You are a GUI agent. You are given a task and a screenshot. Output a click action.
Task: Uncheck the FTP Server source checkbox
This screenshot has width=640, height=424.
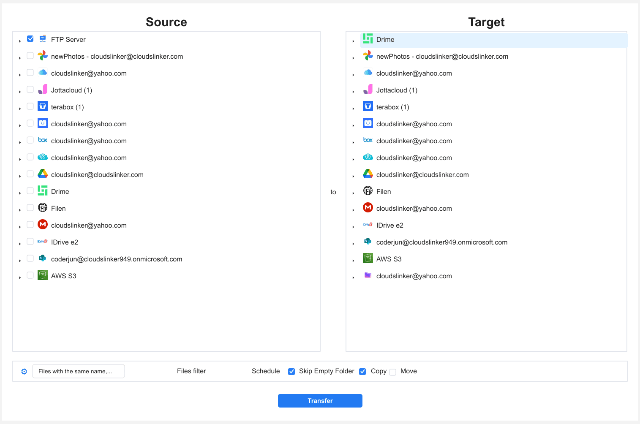coord(30,39)
